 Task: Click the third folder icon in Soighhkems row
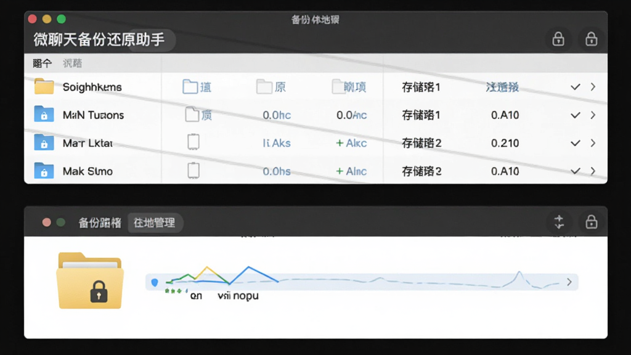click(x=338, y=86)
